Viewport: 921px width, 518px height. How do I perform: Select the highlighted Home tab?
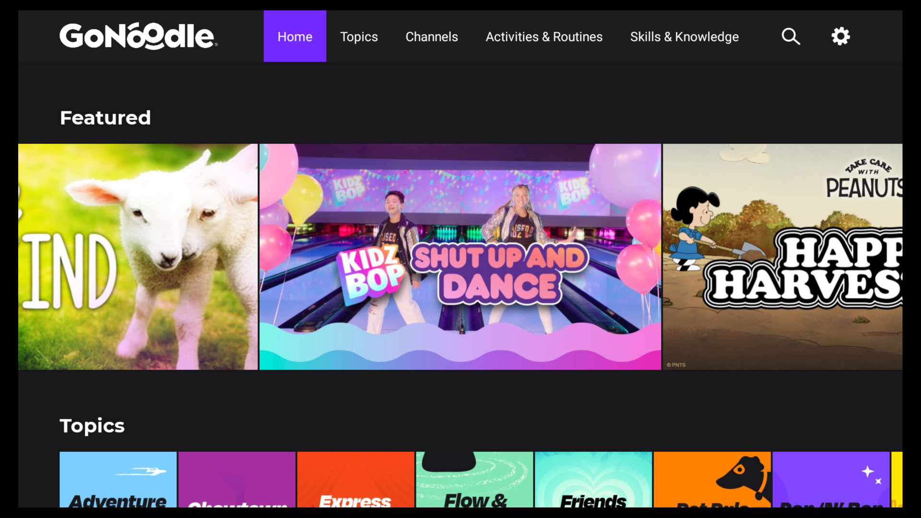coord(295,36)
